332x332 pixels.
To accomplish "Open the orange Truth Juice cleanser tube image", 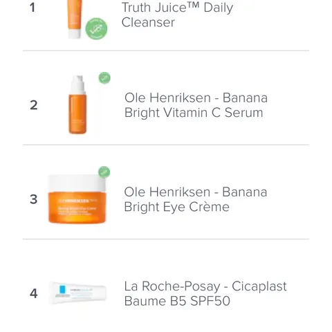I will point(75,19).
